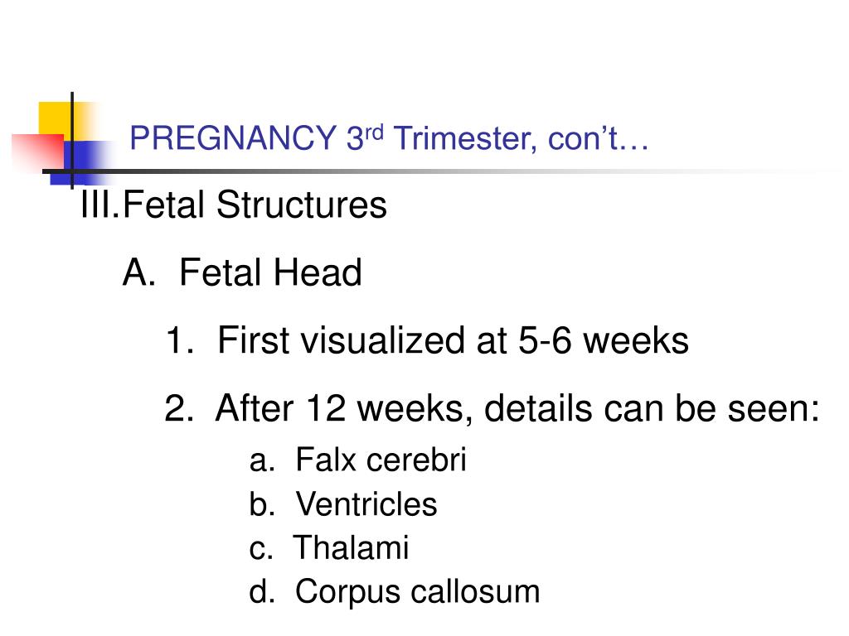Click the vertical black line in slide logo
The image size is (849, 636).
point(72,141)
